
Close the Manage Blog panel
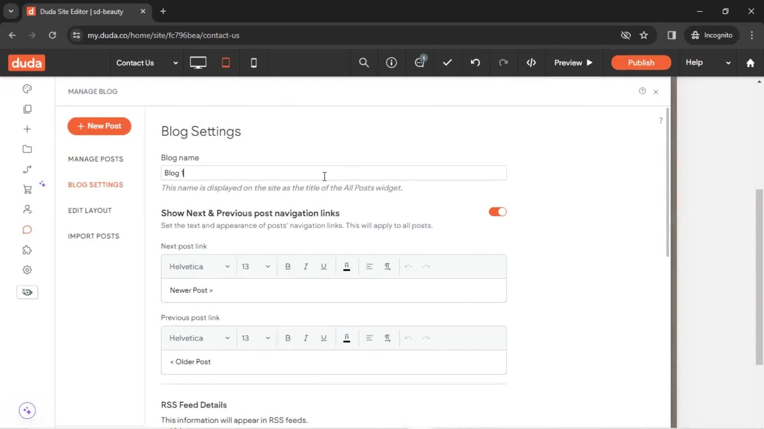coord(656,92)
